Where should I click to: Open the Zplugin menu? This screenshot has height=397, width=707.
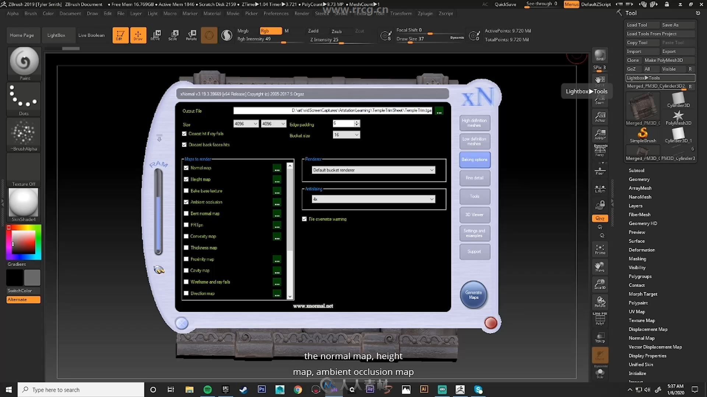pos(425,14)
